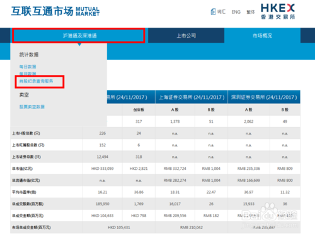Click the cell showing HKD 2,821
The image size is (315, 236).
click(x=139, y=169)
